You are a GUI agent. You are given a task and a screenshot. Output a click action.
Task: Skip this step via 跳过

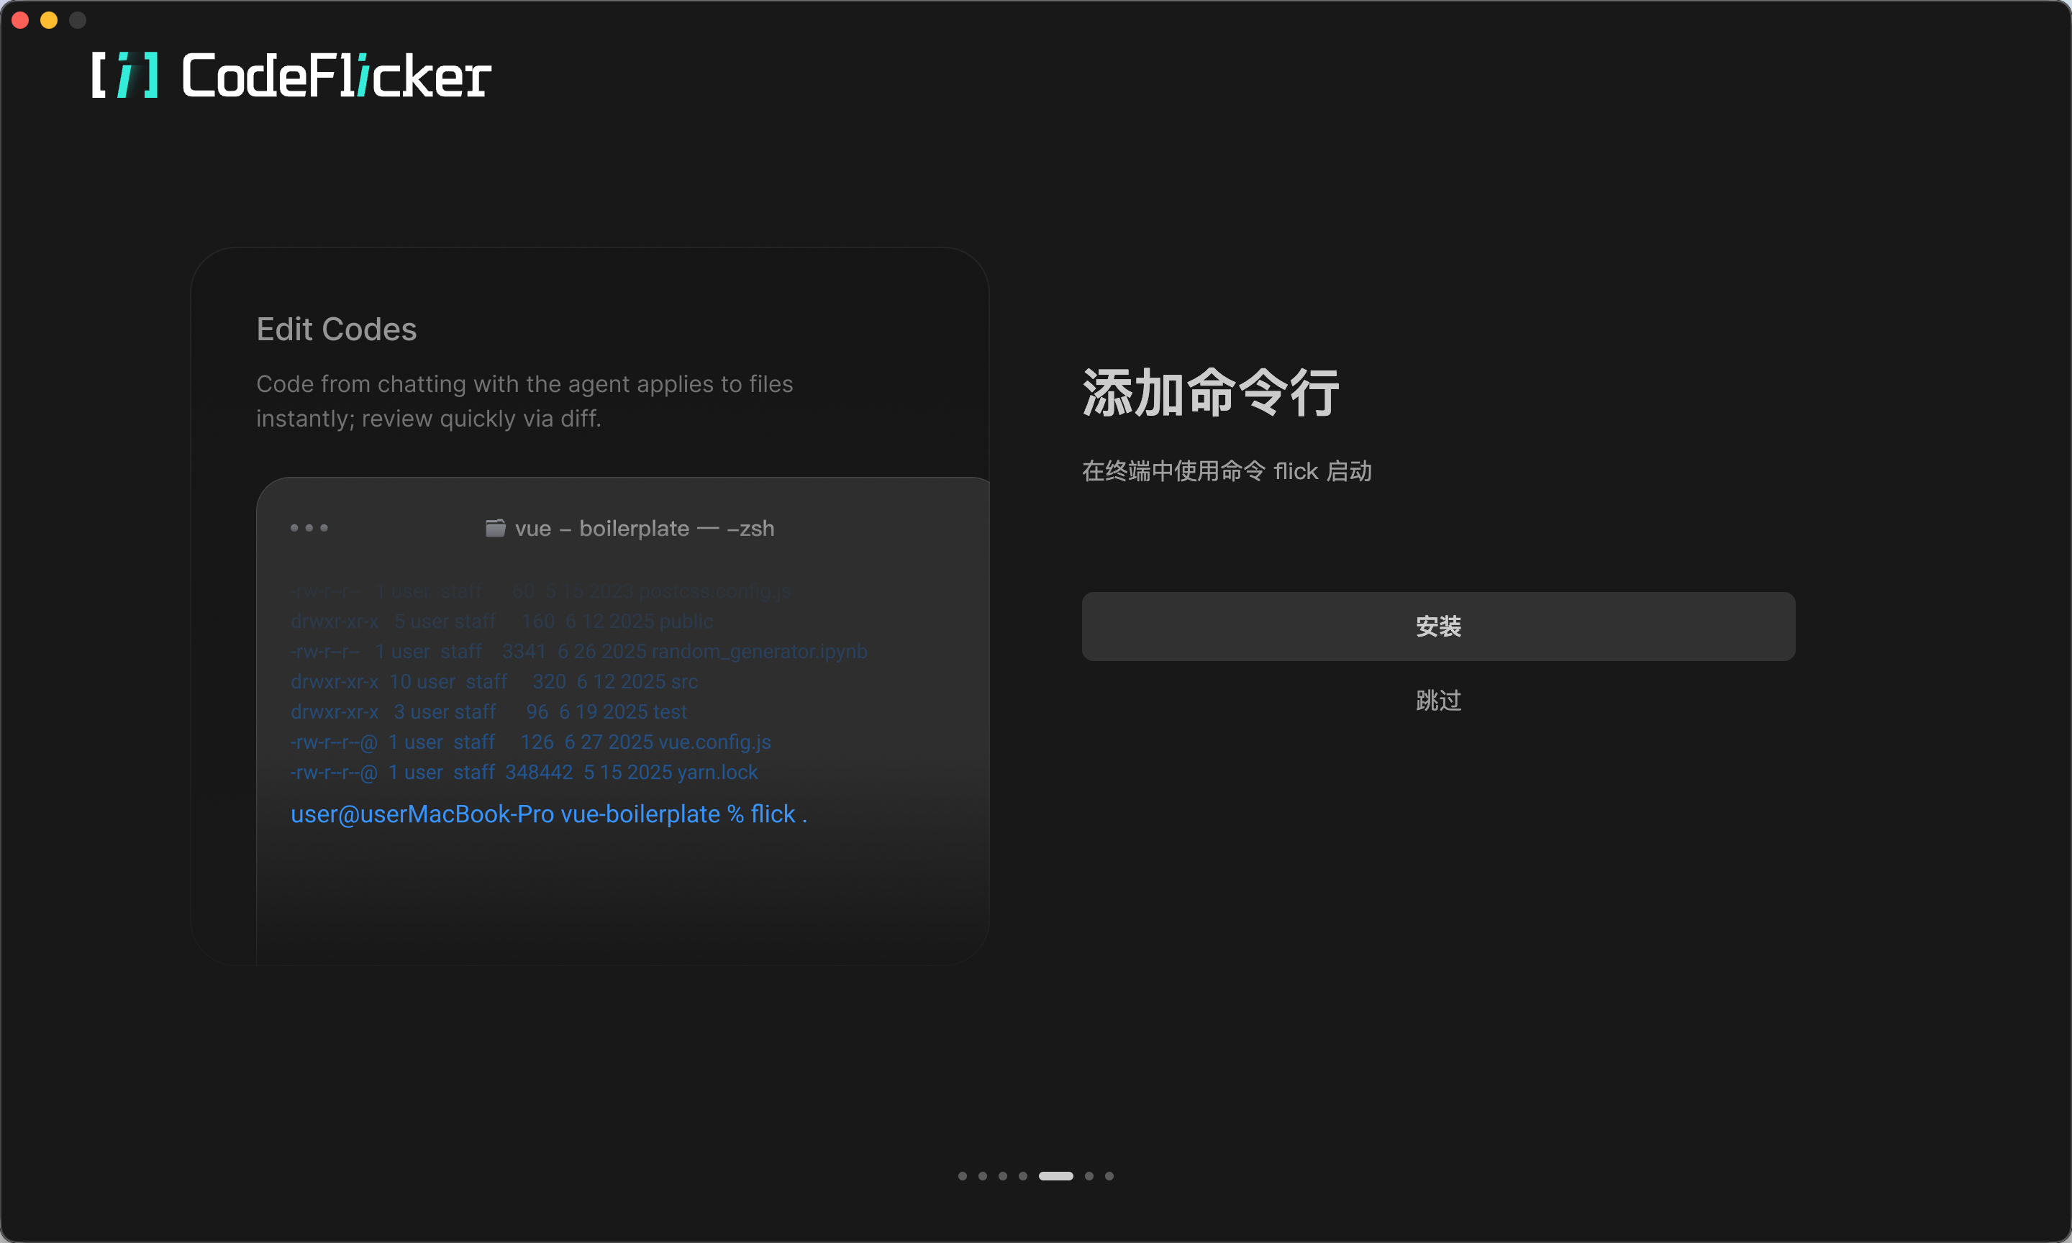pos(1437,700)
